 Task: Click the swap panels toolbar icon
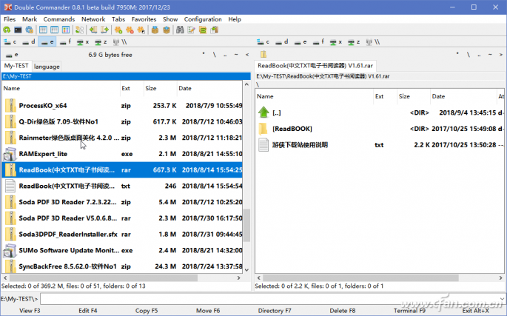coord(79,30)
